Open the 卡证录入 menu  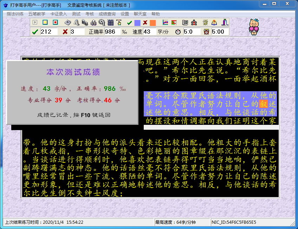click(x=59, y=14)
